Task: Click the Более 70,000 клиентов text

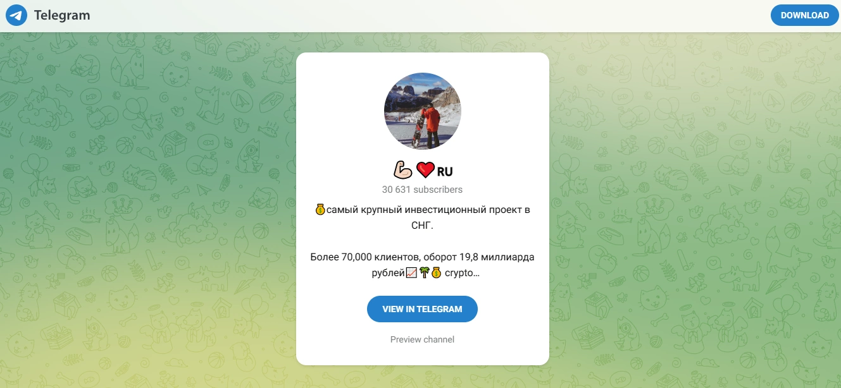Action: point(365,257)
